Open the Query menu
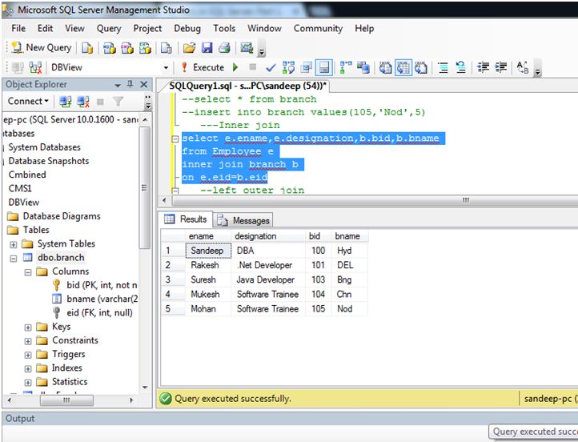This screenshot has width=578, height=442. (109, 28)
